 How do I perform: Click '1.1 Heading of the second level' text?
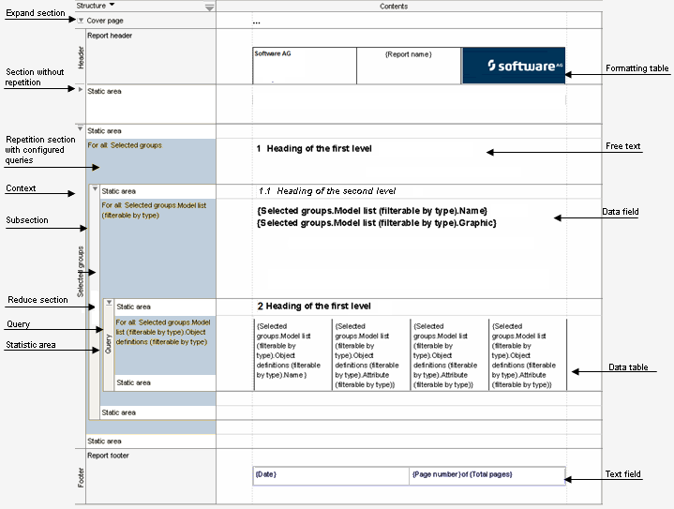click(x=327, y=191)
